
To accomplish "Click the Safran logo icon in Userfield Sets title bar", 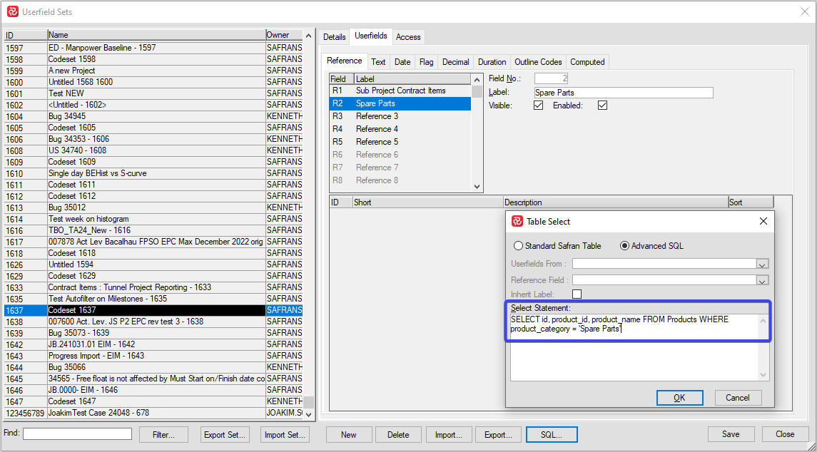I will (13, 11).
